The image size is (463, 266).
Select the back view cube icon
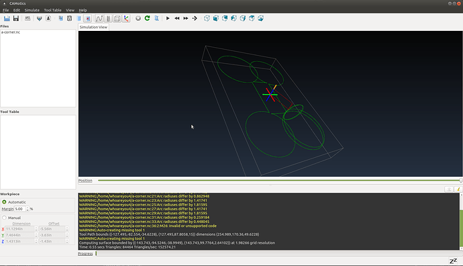click(x=225, y=18)
